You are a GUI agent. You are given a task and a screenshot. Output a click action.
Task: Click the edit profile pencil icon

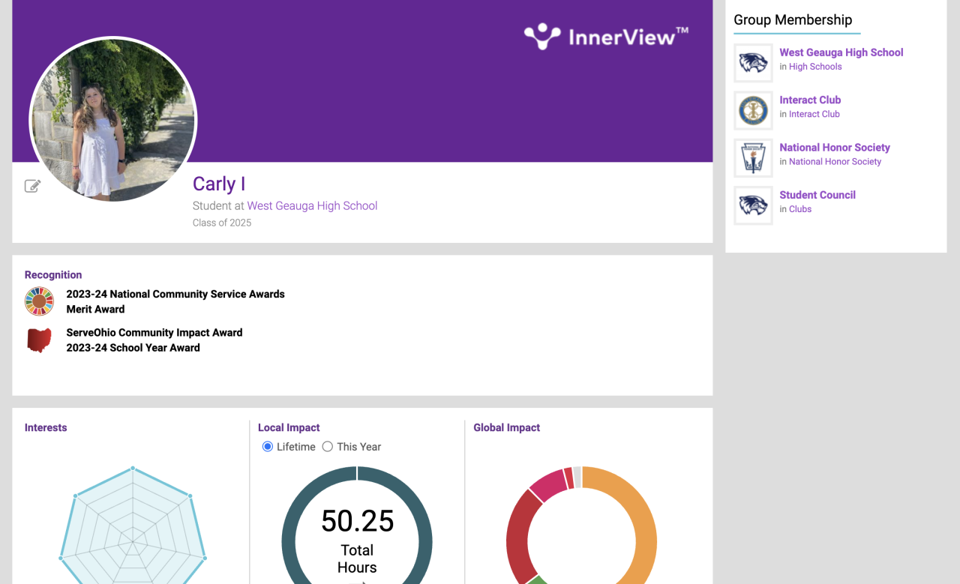32,186
